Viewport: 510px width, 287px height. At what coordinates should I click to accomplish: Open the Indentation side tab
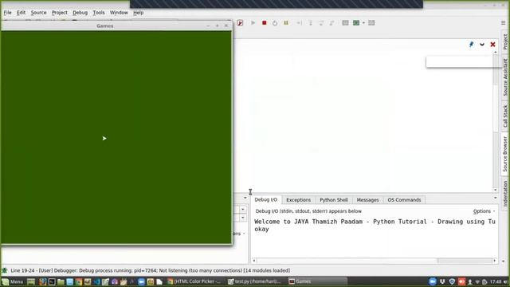[x=505, y=193]
